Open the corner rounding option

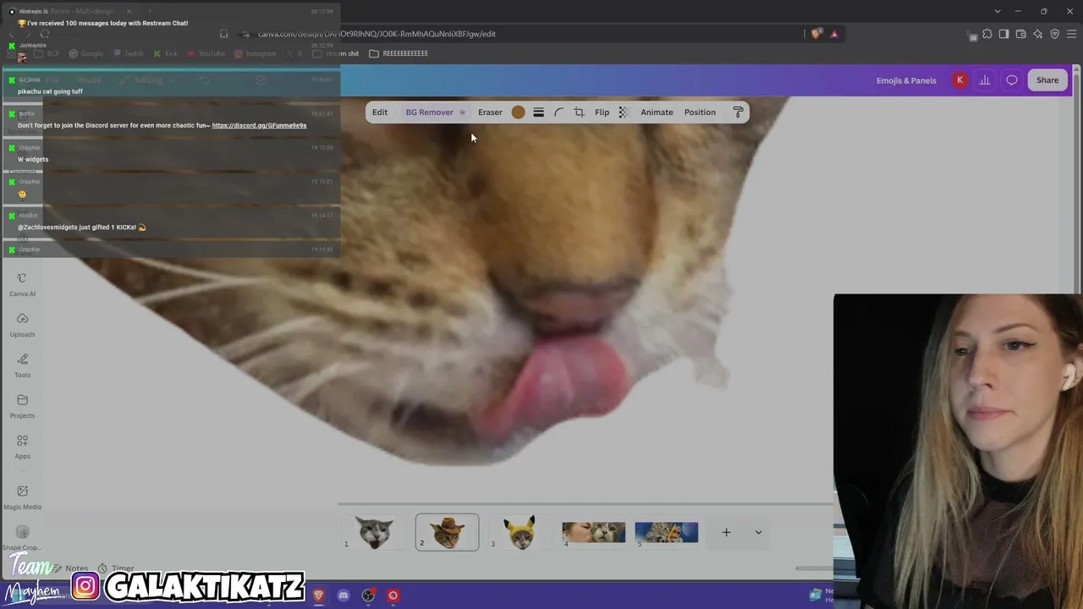[x=558, y=112]
